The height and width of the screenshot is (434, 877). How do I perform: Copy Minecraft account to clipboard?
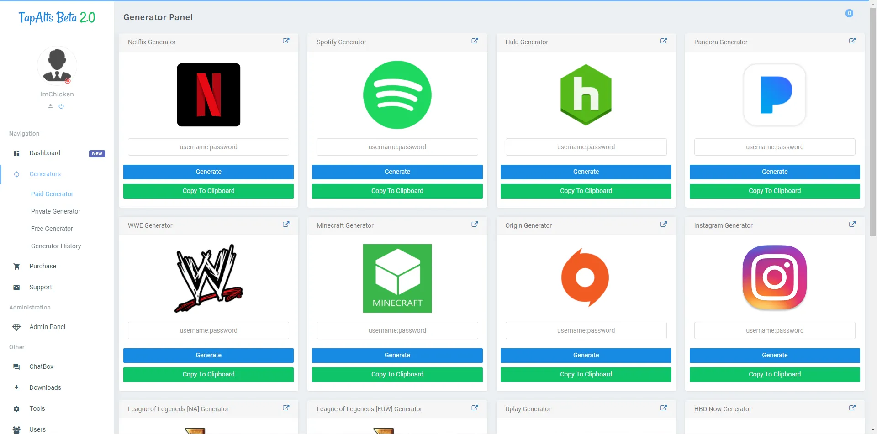click(x=397, y=375)
